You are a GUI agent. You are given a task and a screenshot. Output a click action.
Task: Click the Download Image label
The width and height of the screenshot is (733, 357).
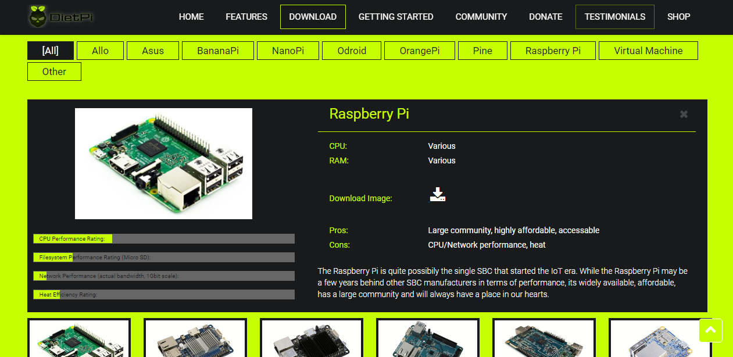coord(361,198)
